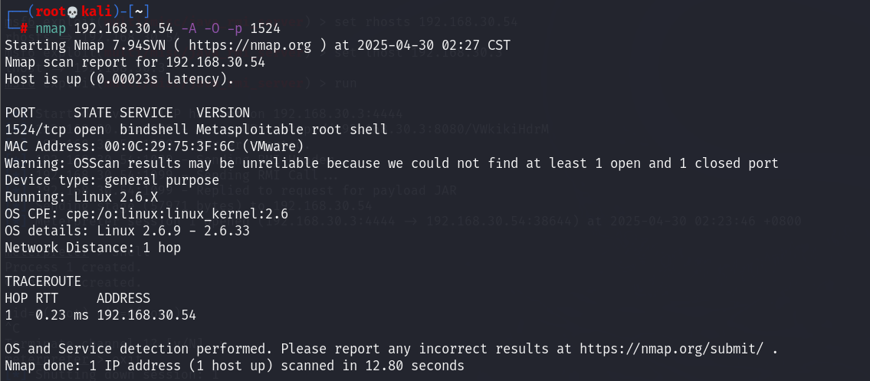Screen dimensions: 870x381
Task: Click the traceroute hop address 192.168.30.54
Action: [146, 315]
